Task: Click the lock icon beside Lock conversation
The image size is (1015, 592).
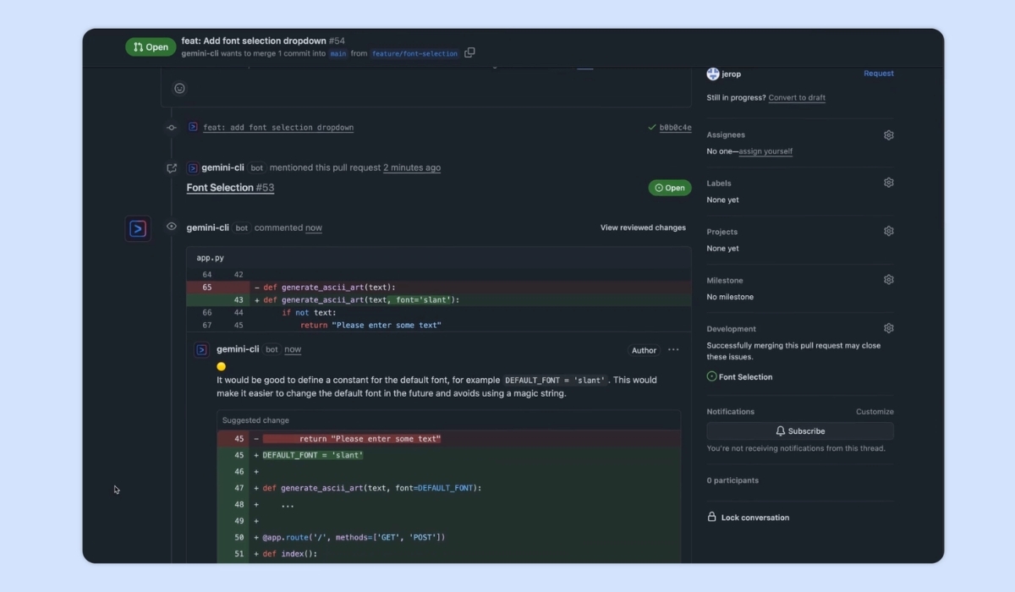Action: pyautogui.click(x=711, y=517)
